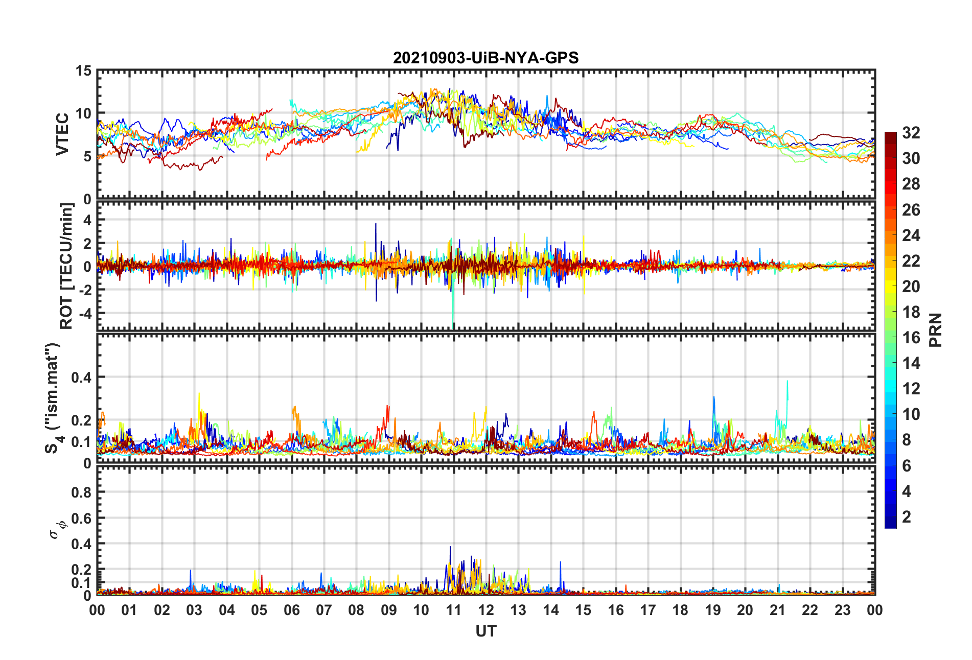This screenshot has height=660, width=972.
Task: Click the ROT tick label -2
Action: [84, 290]
